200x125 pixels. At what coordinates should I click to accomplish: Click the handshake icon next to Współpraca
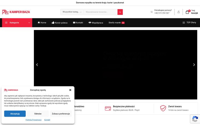[x=90, y=22]
